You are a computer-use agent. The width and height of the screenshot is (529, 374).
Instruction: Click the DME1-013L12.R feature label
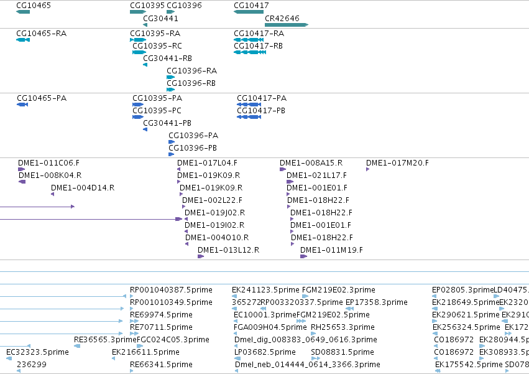coord(228,250)
